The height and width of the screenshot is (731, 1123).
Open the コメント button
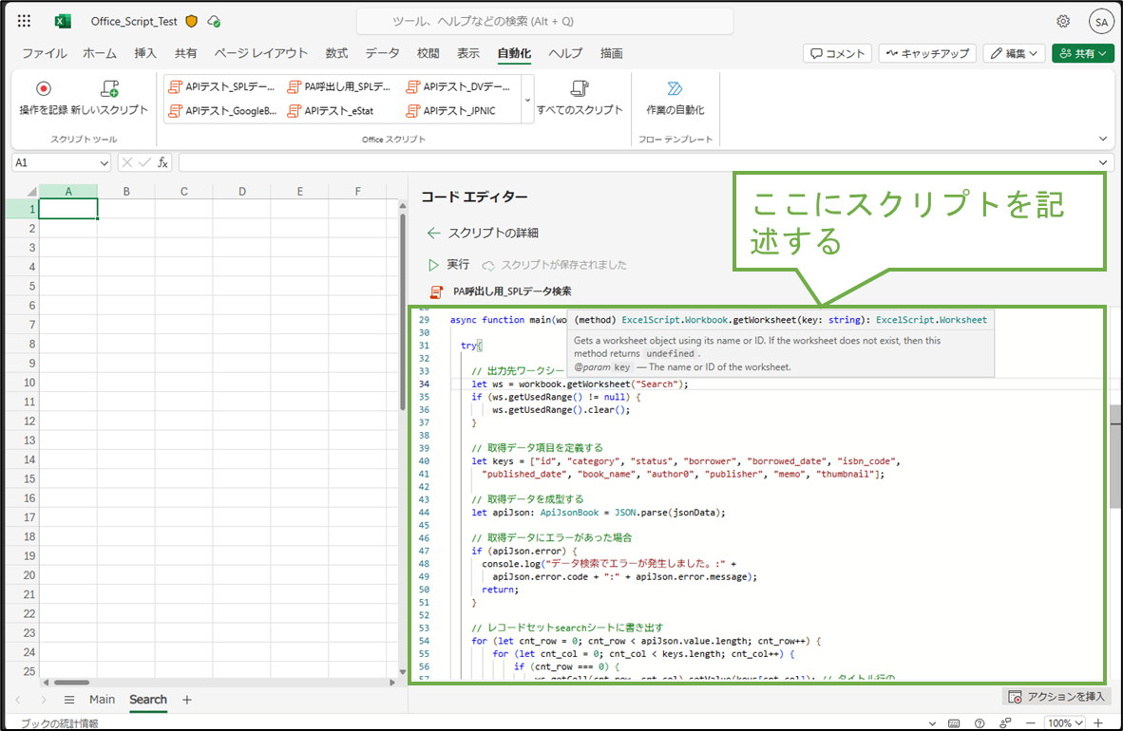837,54
